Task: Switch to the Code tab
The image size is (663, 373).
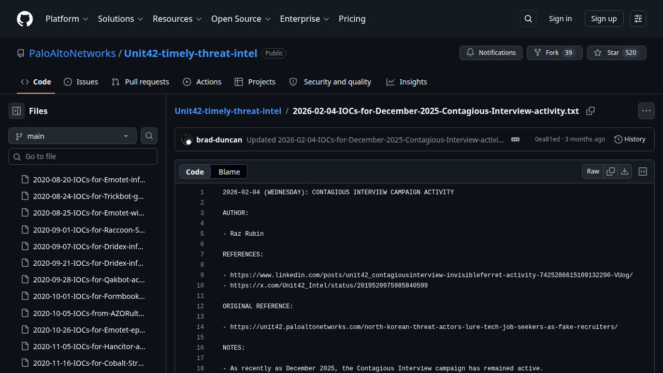Action: pyautogui.click(x=36, y=82)
